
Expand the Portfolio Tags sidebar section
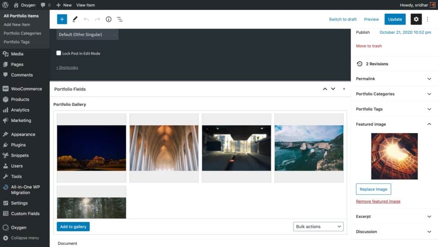(x=394, y=109)
